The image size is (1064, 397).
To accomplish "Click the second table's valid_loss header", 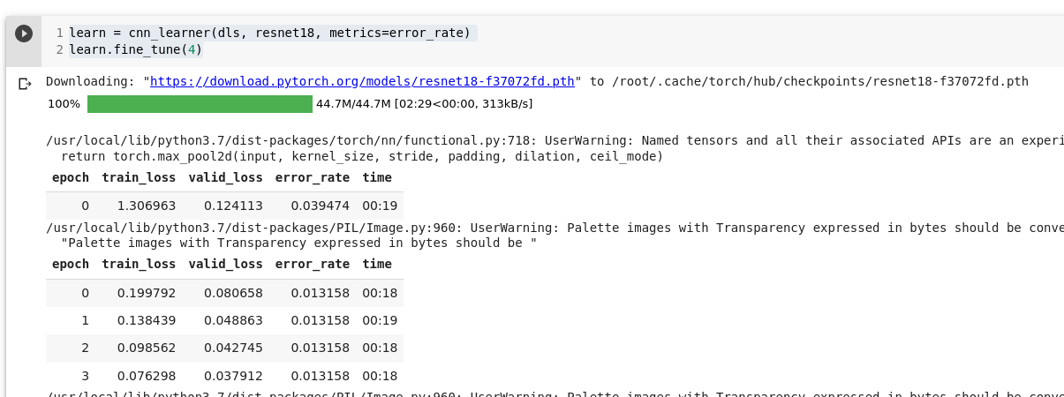I will click(x=226, y=264).
